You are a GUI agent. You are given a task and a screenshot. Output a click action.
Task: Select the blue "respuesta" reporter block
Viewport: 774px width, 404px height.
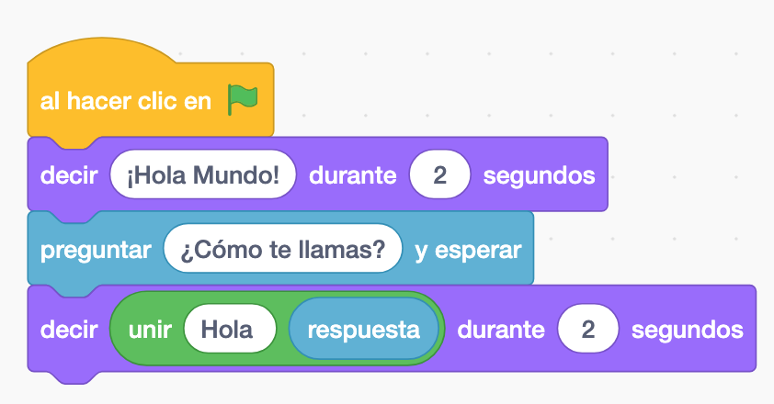(363, 329)
